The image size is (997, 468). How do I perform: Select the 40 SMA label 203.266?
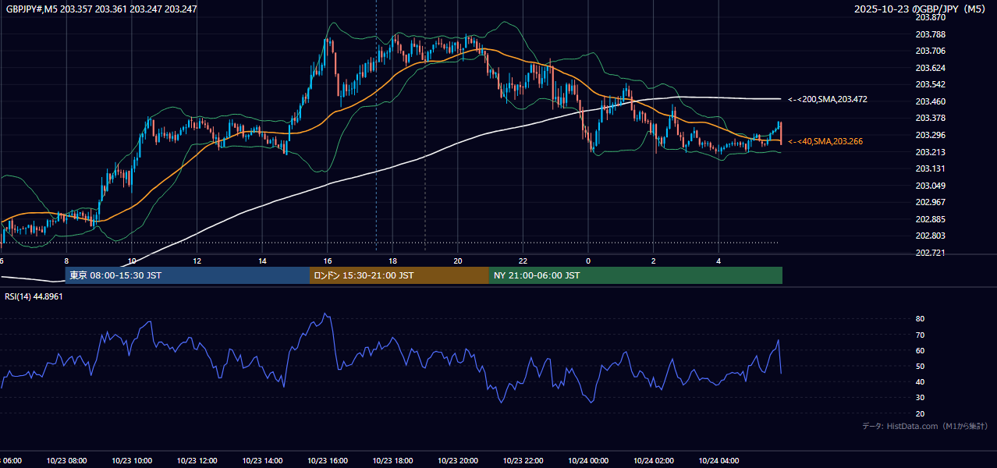(825, 141)
